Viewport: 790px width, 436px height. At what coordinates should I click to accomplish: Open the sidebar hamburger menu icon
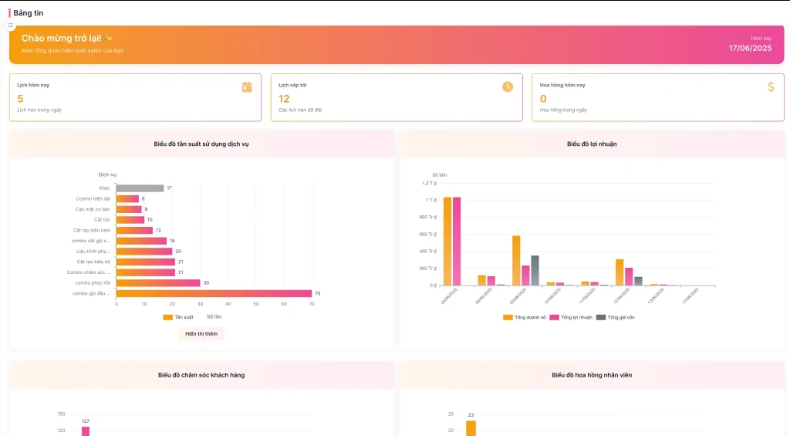point(11,25)
